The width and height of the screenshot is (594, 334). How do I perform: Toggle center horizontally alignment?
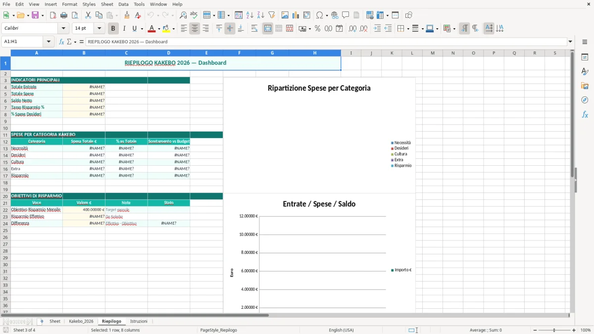(195, 29)
